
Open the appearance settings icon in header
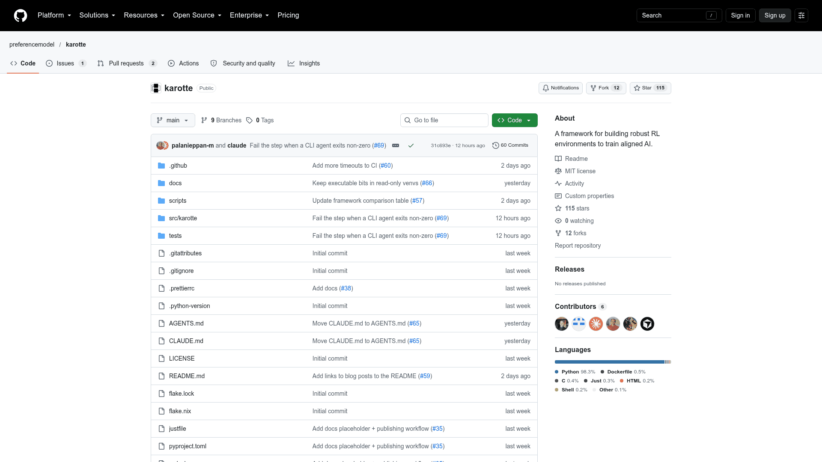point(801,15)
